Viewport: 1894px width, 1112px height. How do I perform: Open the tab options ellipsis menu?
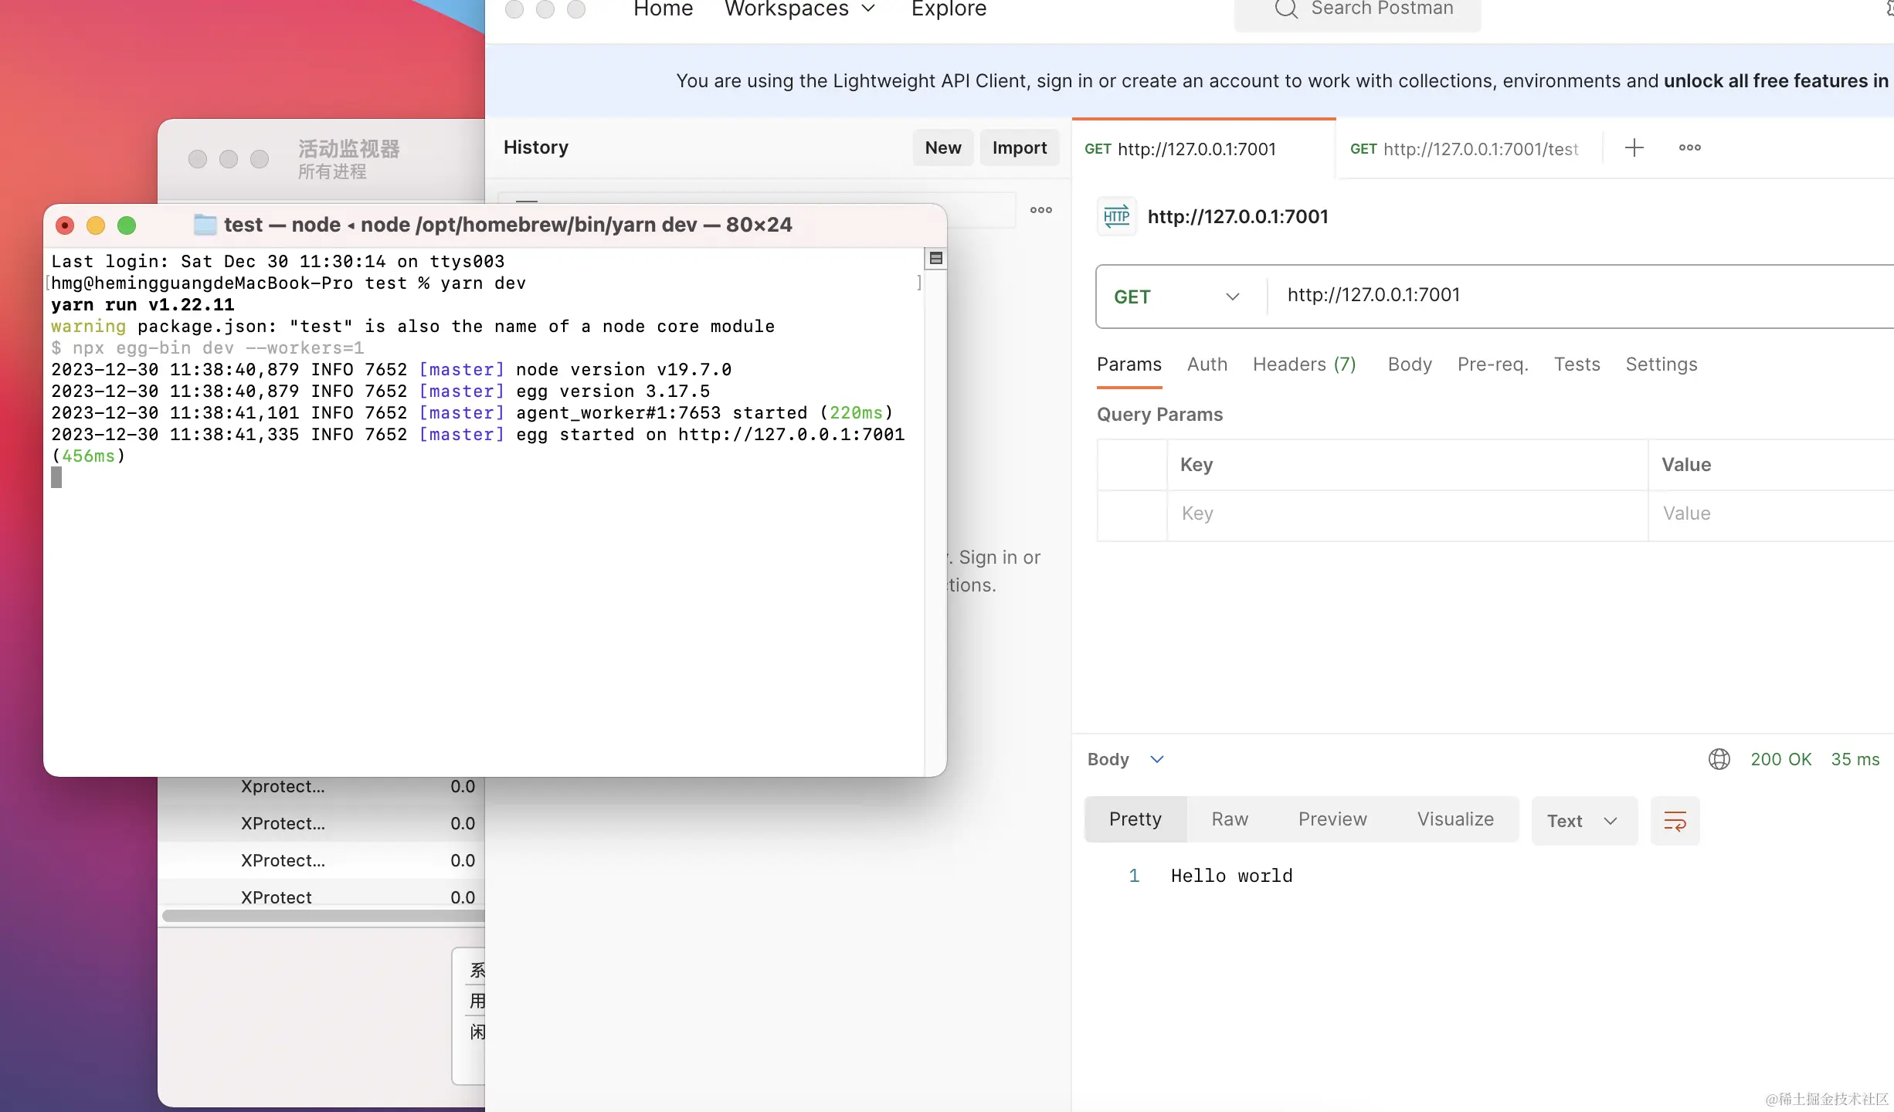coord(1689,147)
